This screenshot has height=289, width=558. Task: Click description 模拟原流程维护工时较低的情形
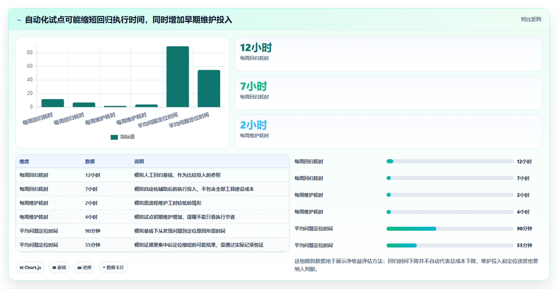click(x=168, y=203)
